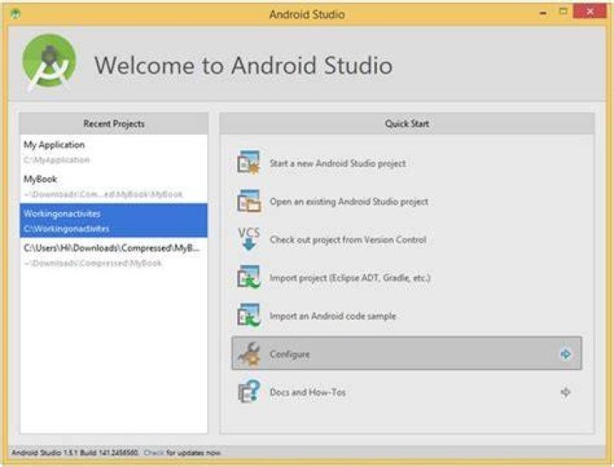The image size is (614, 467).
Task: Click the open existing project folder icon
Action: 248,200
